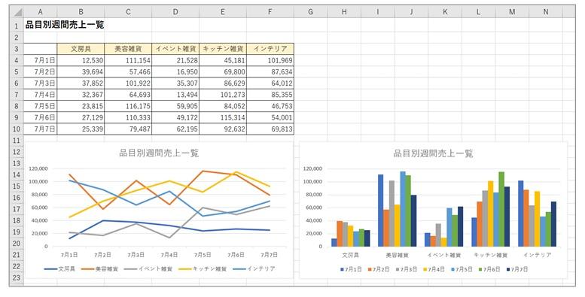Click 7月7日 legend entry in bar chart
585x297 pixels.
[x=517, y=269]
